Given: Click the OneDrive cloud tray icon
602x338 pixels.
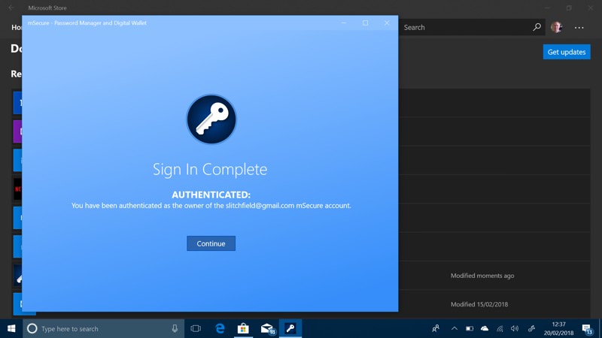Looking at the screenshot, I should 485,328.
